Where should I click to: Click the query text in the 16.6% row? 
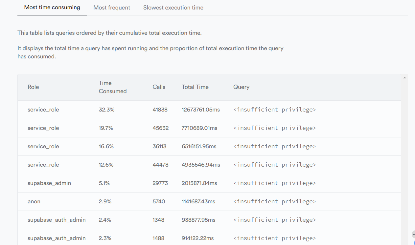[x=274, y=146]
